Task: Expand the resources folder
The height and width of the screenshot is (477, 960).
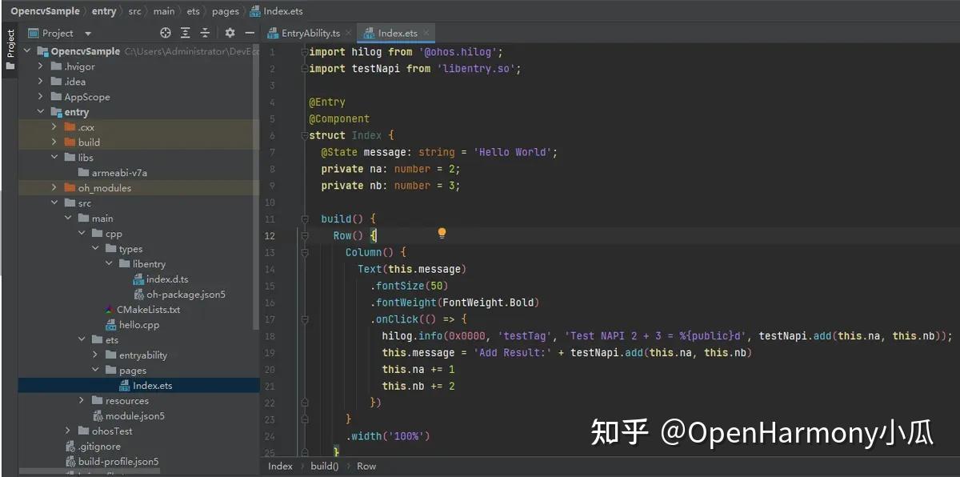Action: [80, 400]
